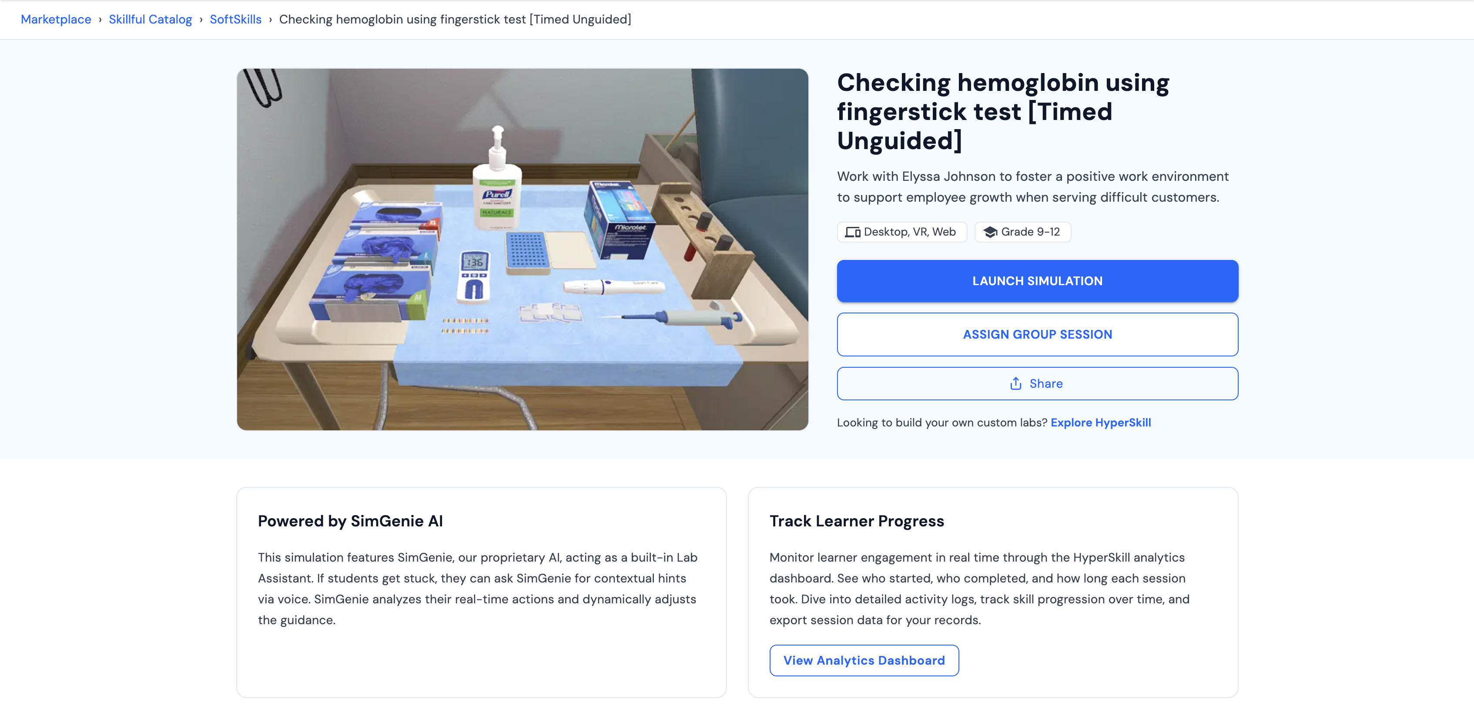This screenshot has height=712, width=1474.
Task: Open the Skillful Catalog breadcrumb link
Action: [x=151, y=20]
